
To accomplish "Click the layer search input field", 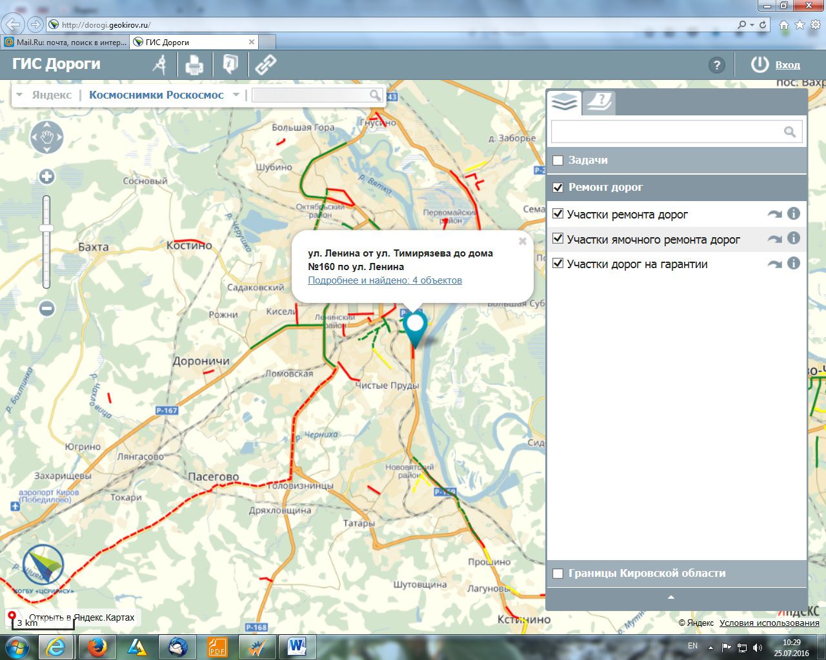I will coord(667,132).
